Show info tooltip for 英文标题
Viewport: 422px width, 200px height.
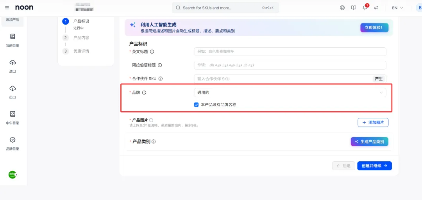(x=152, y=52)
